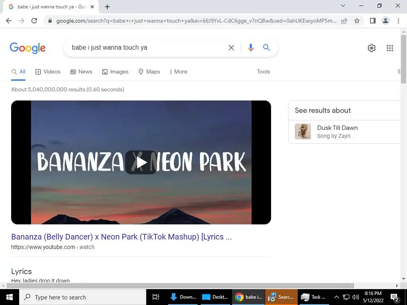Open the Downloads taskbar item
Image resolution: width=407 pixels, height=305 pixels.
[x=184, y=297]
